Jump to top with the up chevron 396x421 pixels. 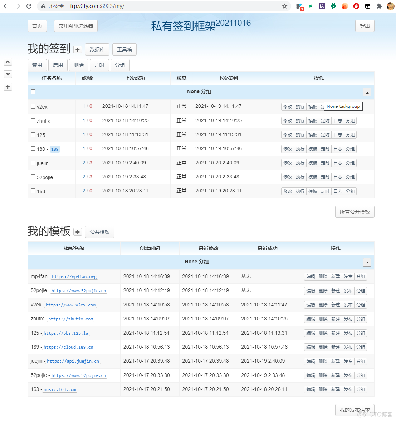point(8,62)
